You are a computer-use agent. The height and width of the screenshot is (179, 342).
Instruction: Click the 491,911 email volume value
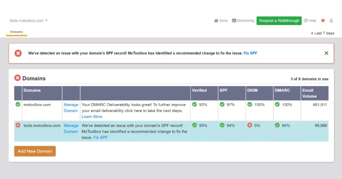(x=320, y=105)
